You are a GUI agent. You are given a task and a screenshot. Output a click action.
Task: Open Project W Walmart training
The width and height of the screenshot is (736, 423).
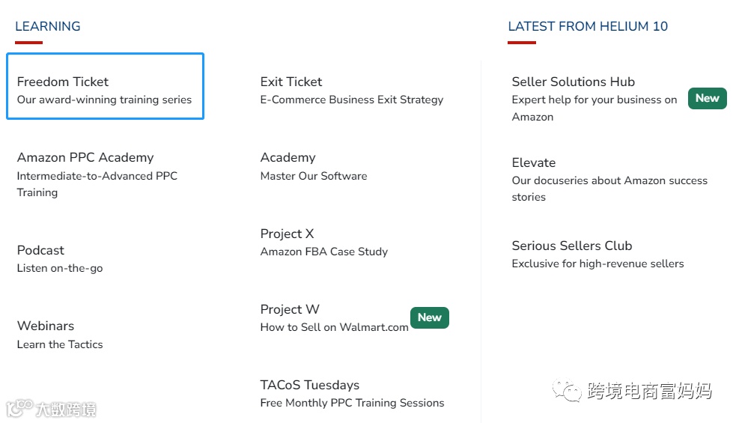[290, 309]
